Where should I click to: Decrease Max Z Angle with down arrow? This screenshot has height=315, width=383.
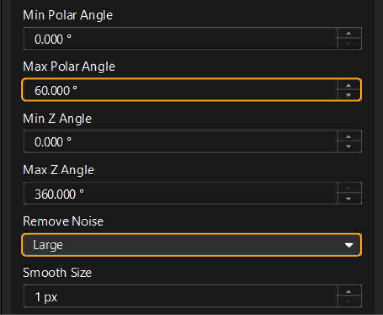click(349, 198)
